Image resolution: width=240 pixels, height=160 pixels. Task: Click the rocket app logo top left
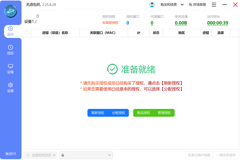point(11,11)
